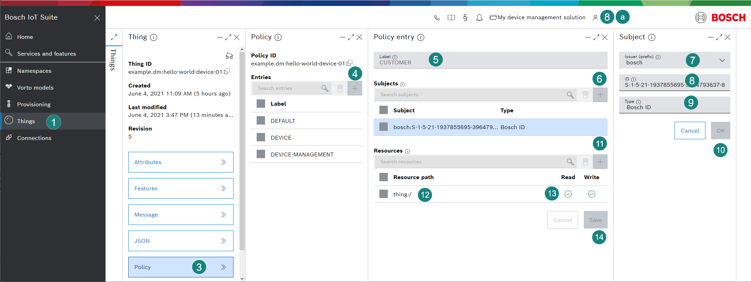
Task: Open Provisioning in sidebar
Action: pyautogui.click(x=53, y=104)
